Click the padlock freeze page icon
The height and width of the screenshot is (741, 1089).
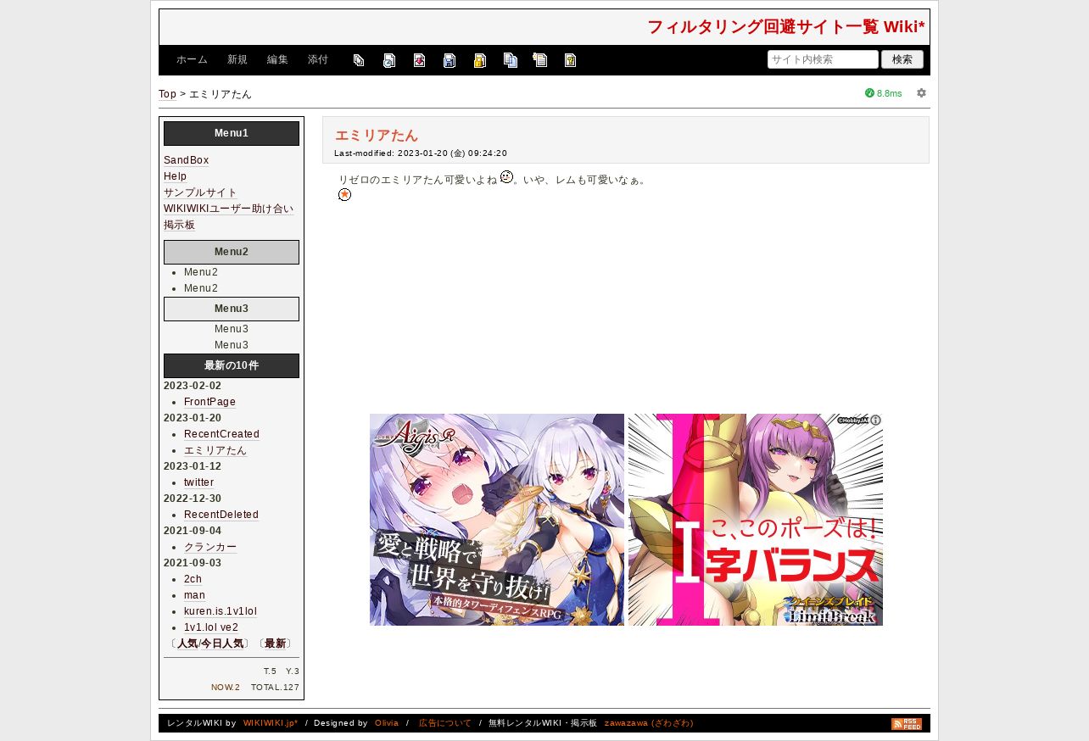(480, 60)
